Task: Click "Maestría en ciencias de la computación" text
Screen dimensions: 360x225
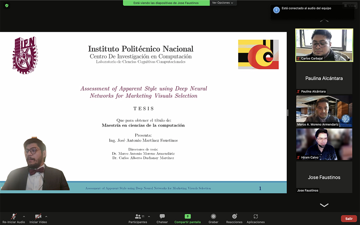Action: pos(143,125)
